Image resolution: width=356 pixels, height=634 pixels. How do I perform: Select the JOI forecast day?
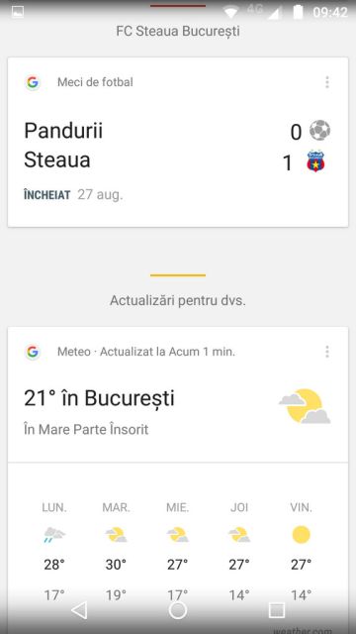pyautogui.click(x=239, y=552)
